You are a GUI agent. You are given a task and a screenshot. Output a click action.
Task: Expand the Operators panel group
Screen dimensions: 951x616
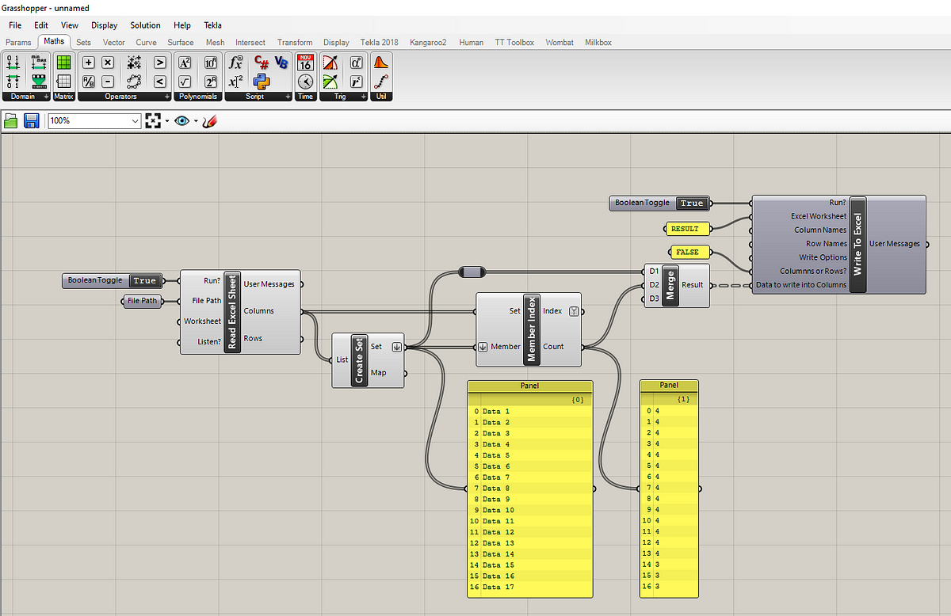(x=167, y=97)
